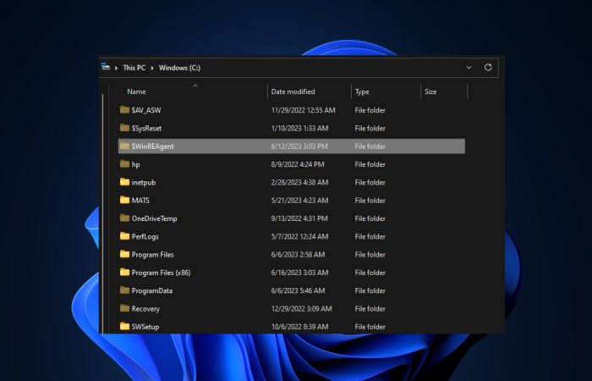Select the $AV_ASW folder name
Image resolution: width=592 pixels, height=381 pixels.
pos(146,110)
